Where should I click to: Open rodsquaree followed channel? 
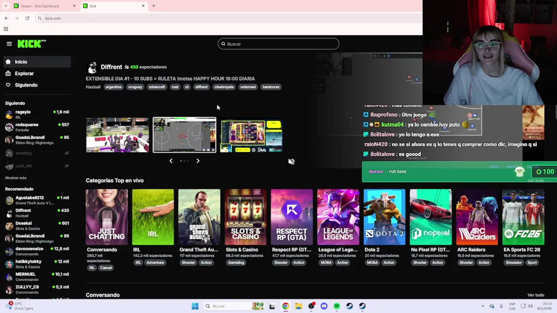click(37, 127)
